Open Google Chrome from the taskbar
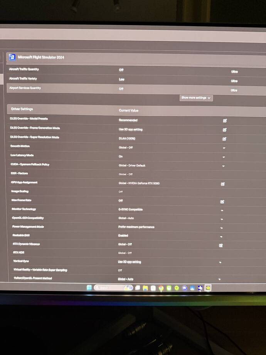 [161, 288]
